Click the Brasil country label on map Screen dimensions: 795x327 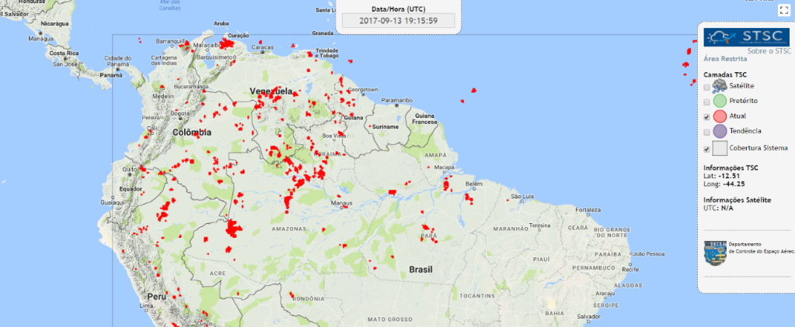coord(420,269)
